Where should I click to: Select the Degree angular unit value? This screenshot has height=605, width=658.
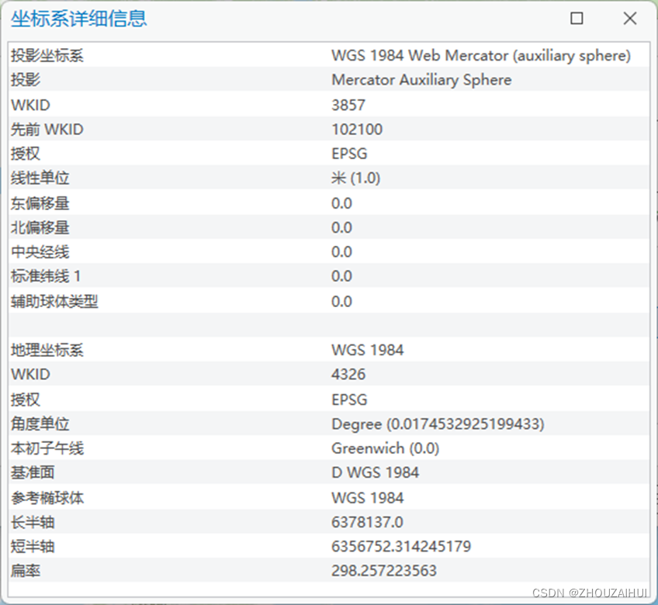pos(438,424)
